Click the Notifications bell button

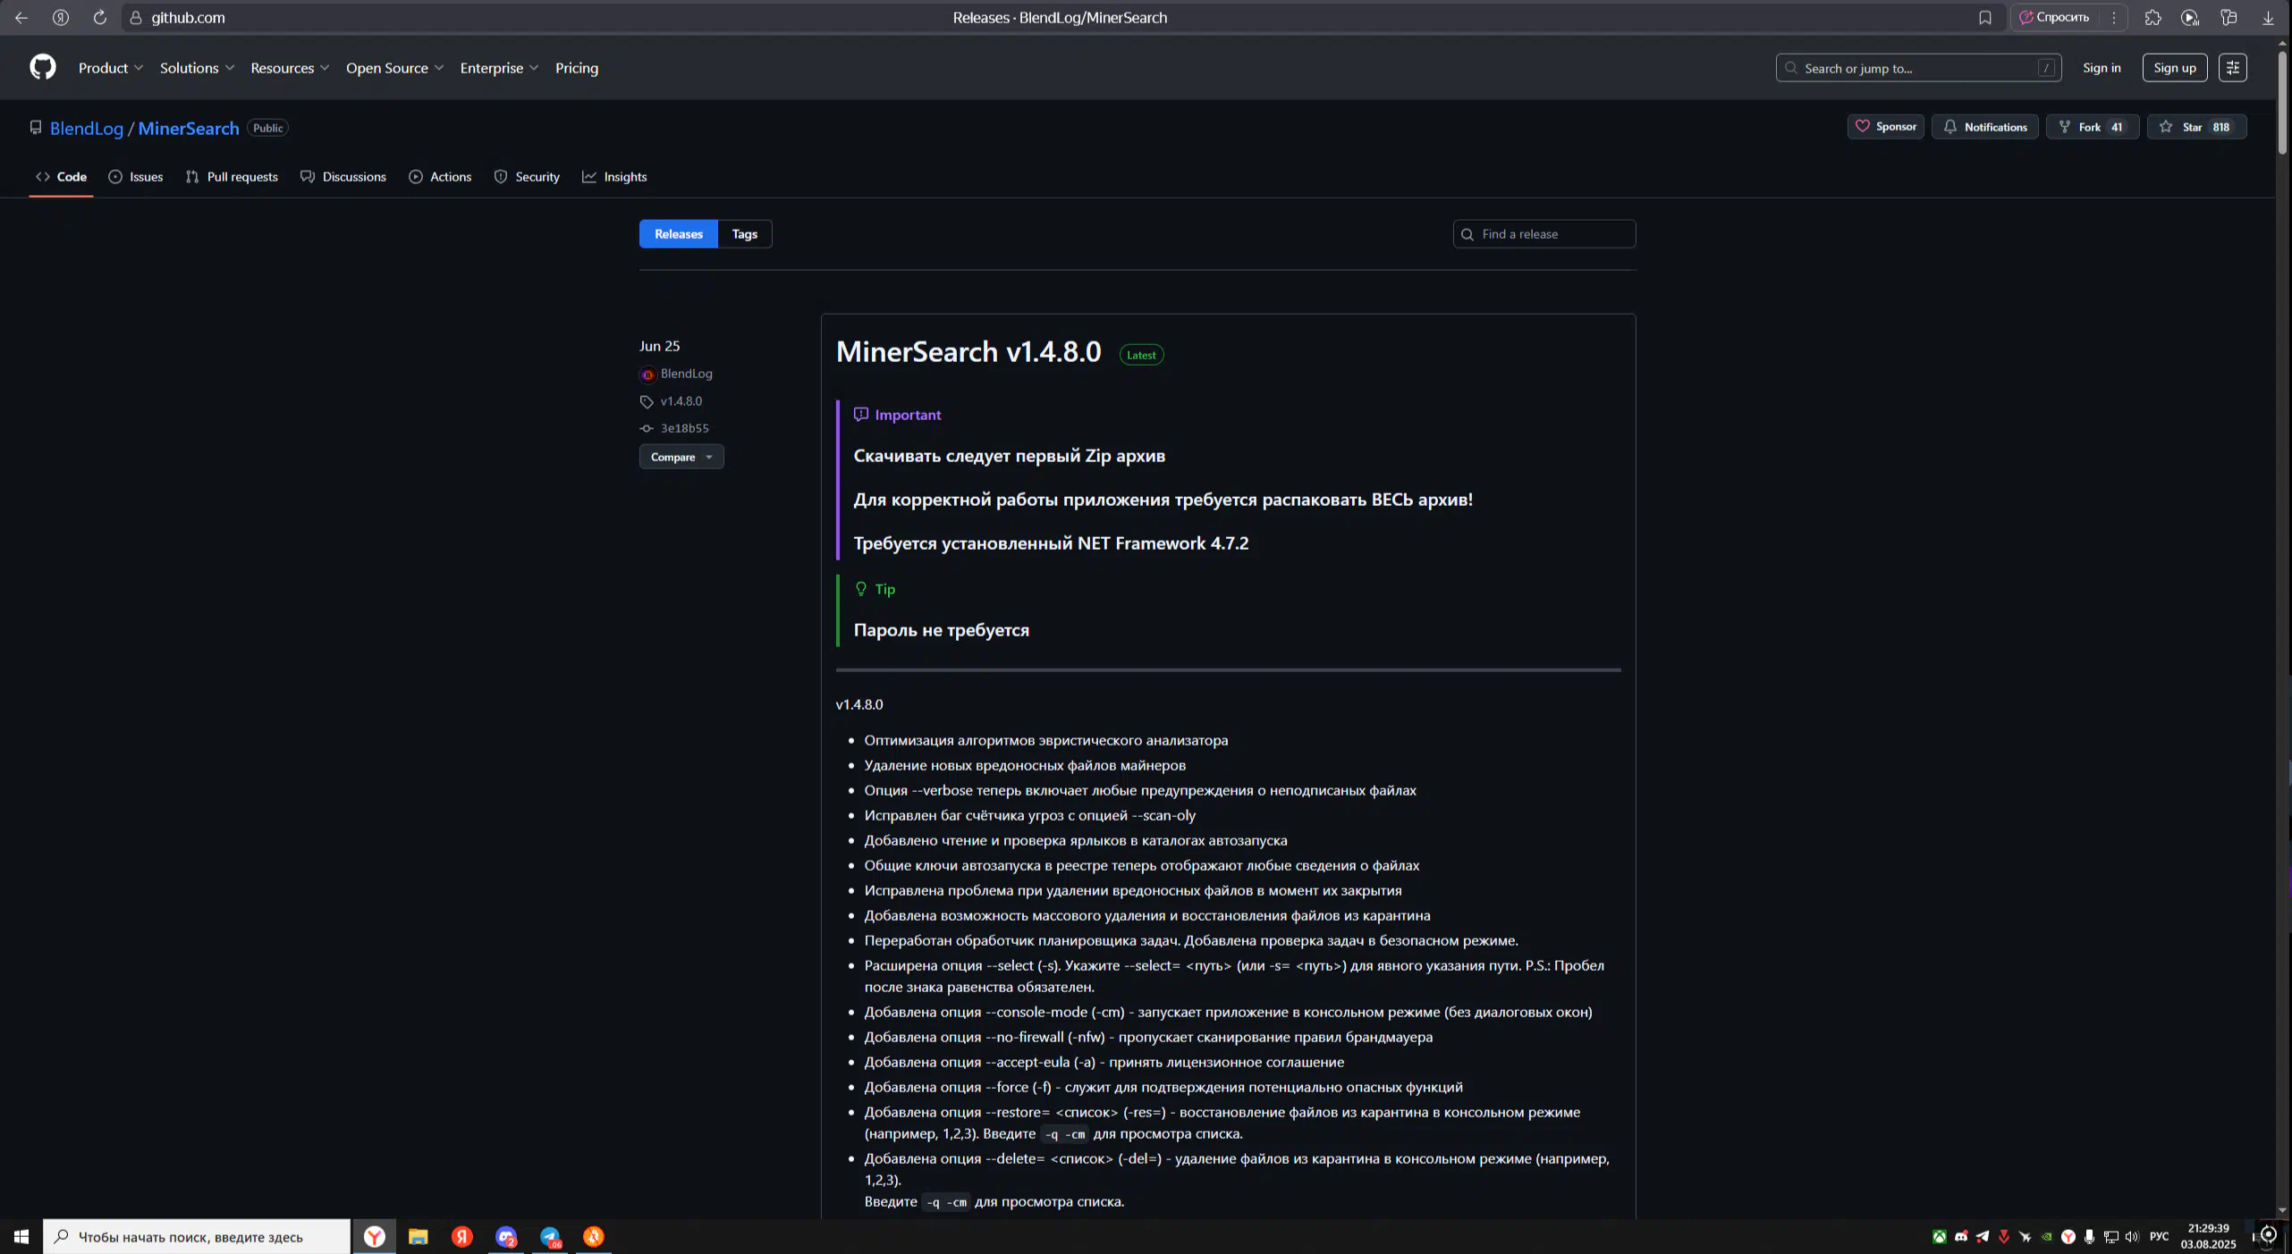coord(1984,127)
